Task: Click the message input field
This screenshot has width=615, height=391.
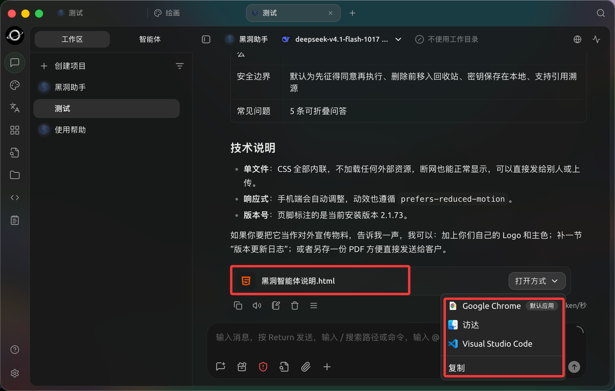Action: coord(327,337)
